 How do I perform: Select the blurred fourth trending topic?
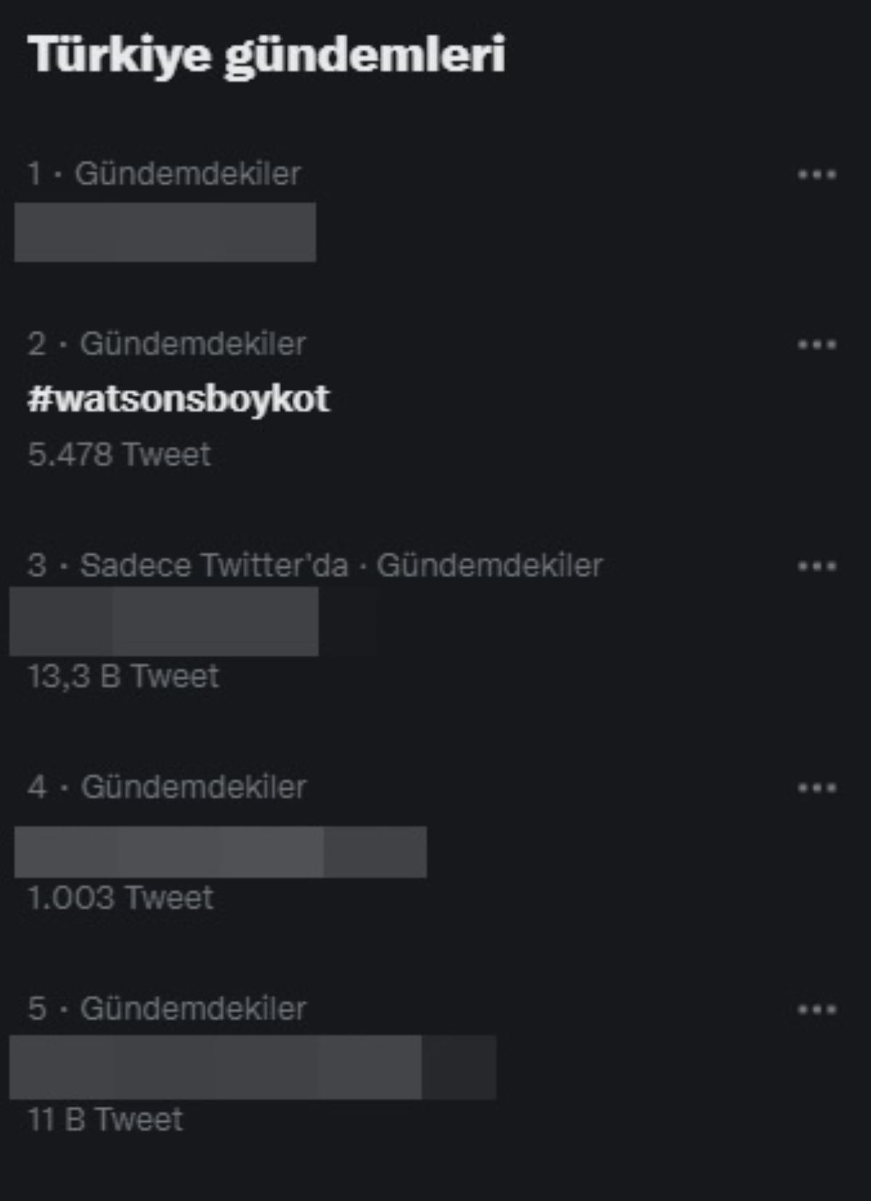(221, 852)
